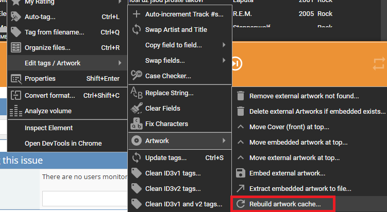This screenshot has height=212, width=387.
Task: Click the Analyze volume bars icon
Action: pos(15,111)
